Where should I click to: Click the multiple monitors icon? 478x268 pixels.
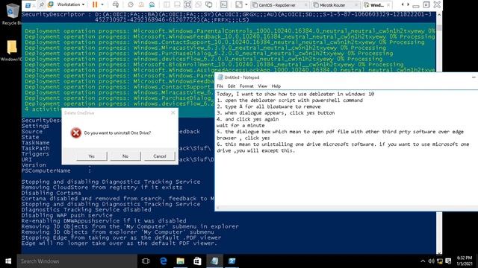coord(209,4)
